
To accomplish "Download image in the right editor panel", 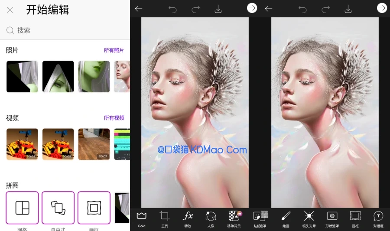I will [348, 9].
